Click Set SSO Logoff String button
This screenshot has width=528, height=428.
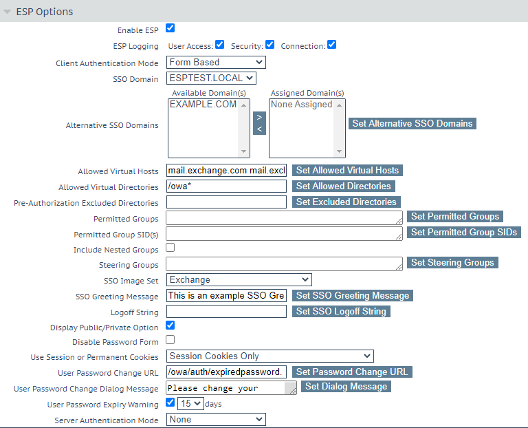[341, 312]
